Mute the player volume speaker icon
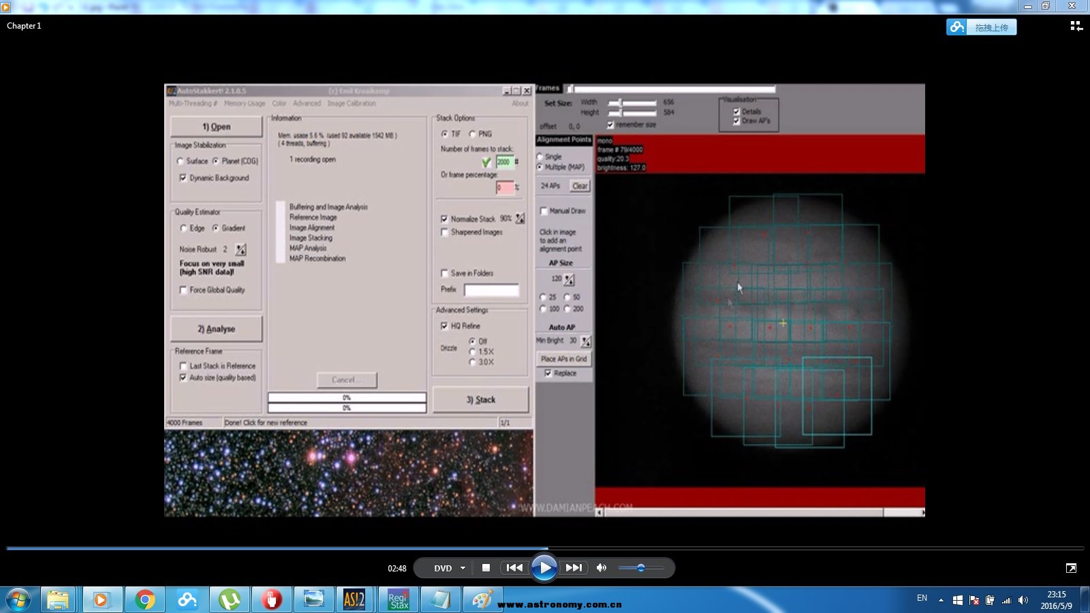The height and width of the screenshot is (613, 1090). 601,567
